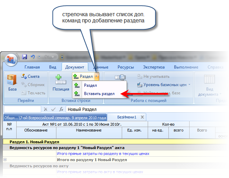Click the Undo arrow in quick access toolbar

click(33, 57)
